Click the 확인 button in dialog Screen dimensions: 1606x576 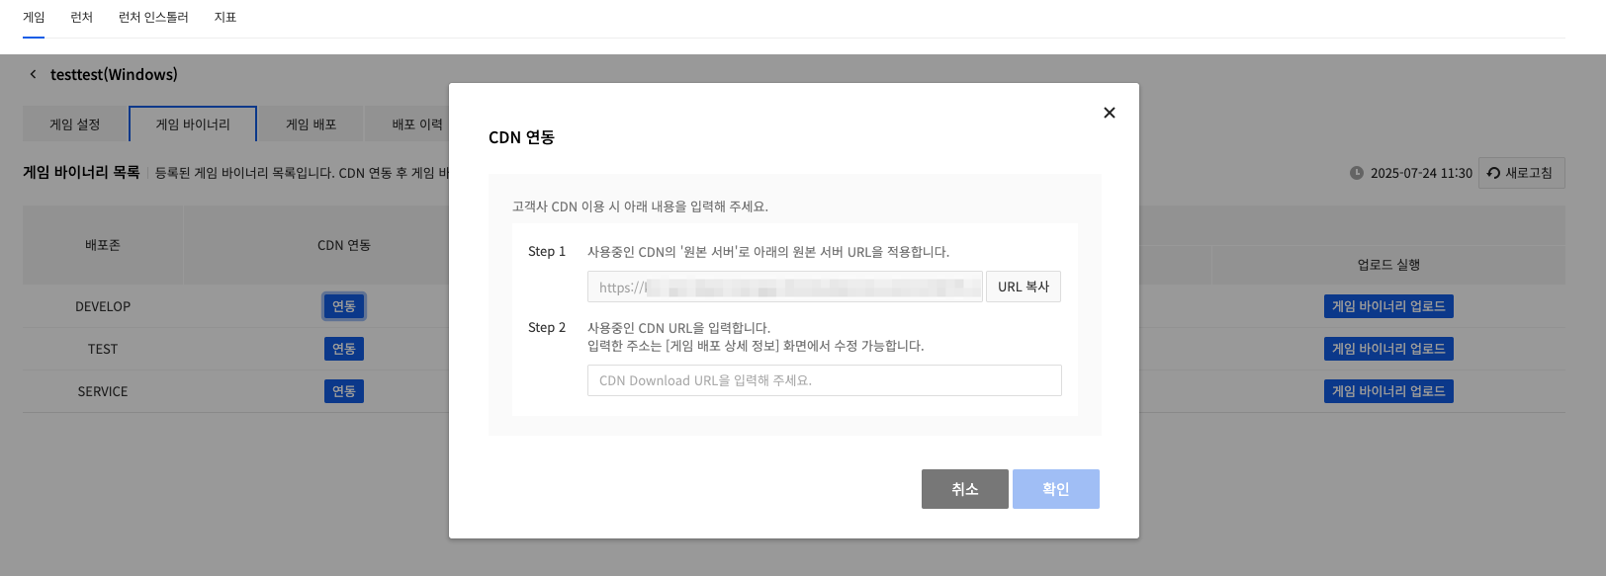pyautogui.click(x=1056, y=489)
